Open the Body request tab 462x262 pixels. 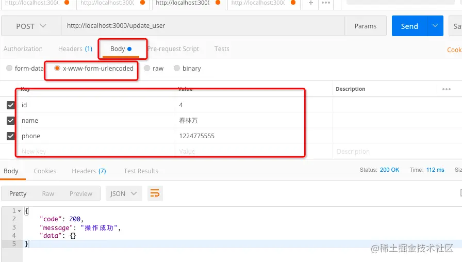click(x=121, y=49)
